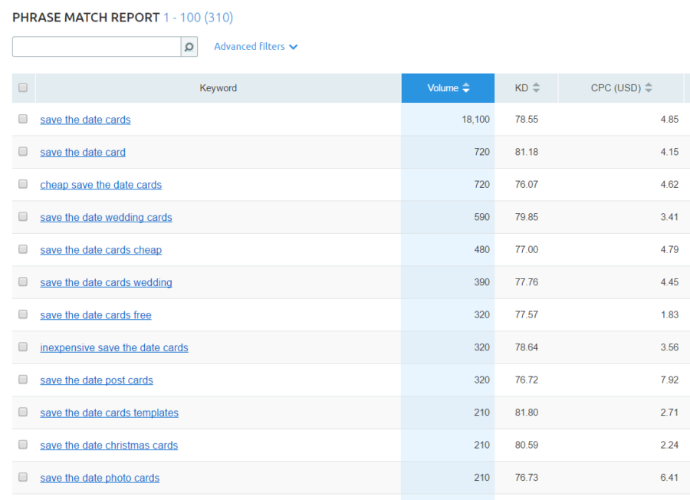Select the 1.83 CPC value
The height and width of the screenshot is (500, 690).
click(x=669, y=314)
